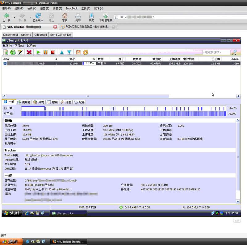Open the µTorrent 選項(O) menu
The height and width of the screenshot is (245, 247).
pos(19,46)
